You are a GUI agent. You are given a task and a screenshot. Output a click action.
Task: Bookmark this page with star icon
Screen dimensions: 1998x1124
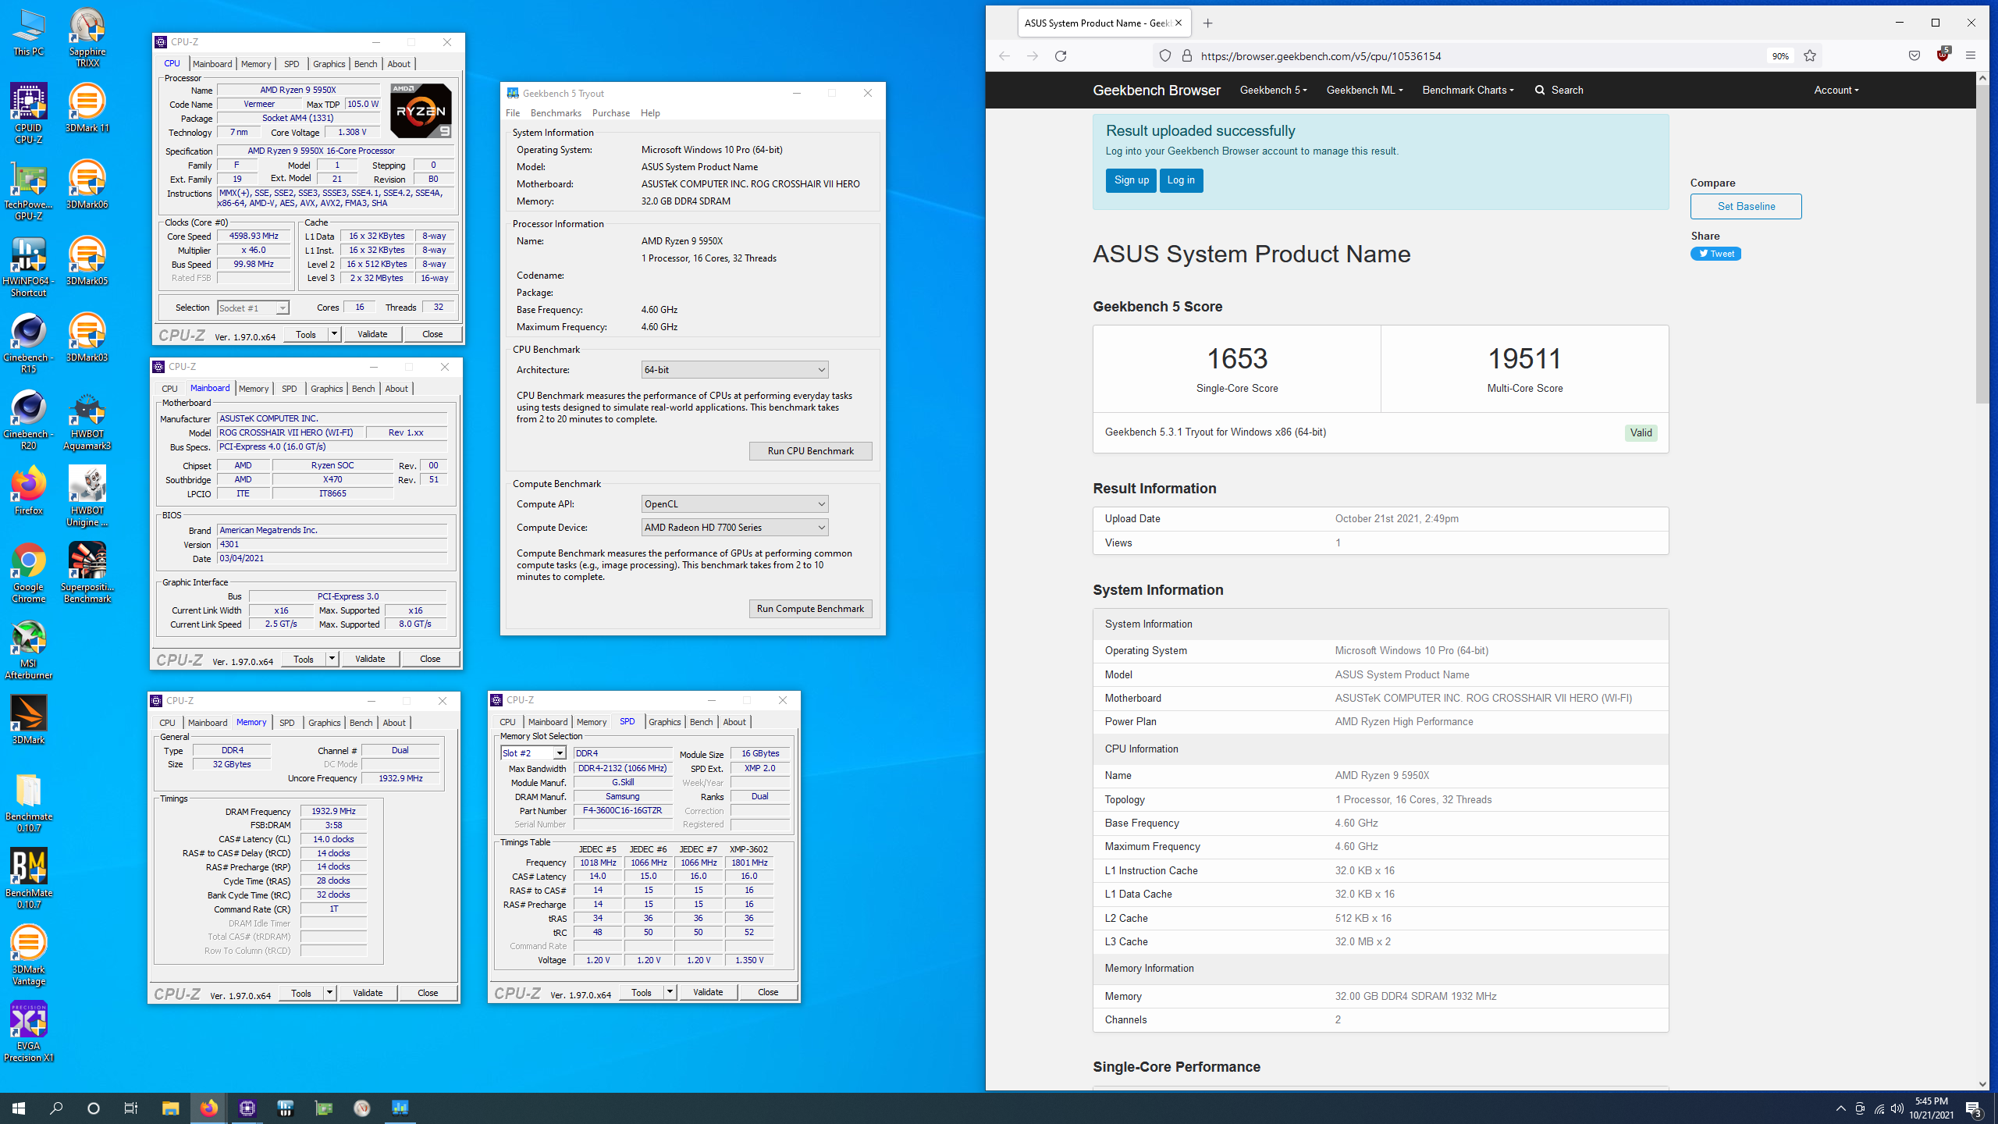[x=1810, y=56]
